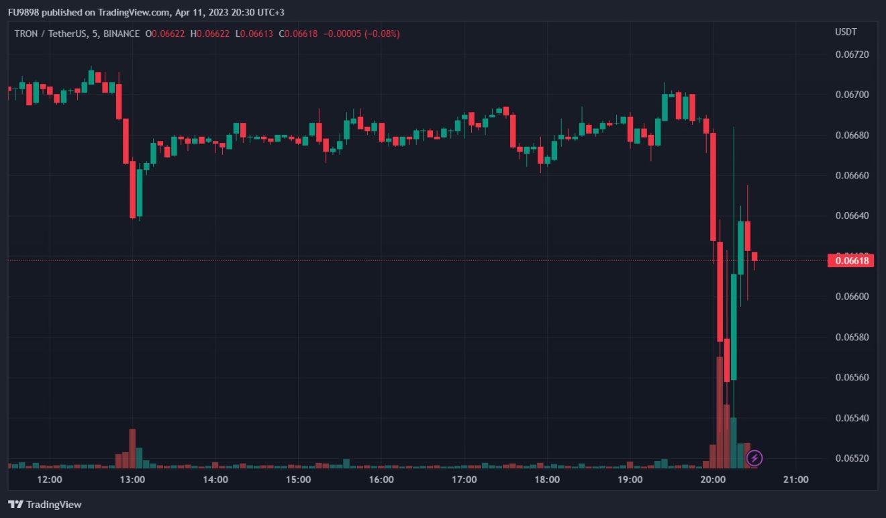Click the low value L0.06613 in legend
Screen dimensions: 886x518
click(254, 34)
